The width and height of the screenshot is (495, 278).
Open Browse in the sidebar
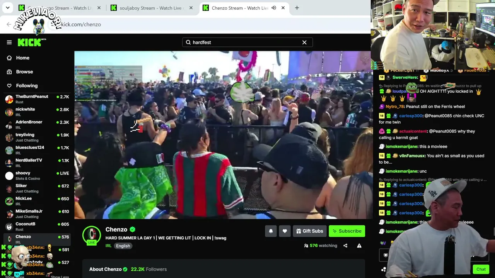pos(24,72)
